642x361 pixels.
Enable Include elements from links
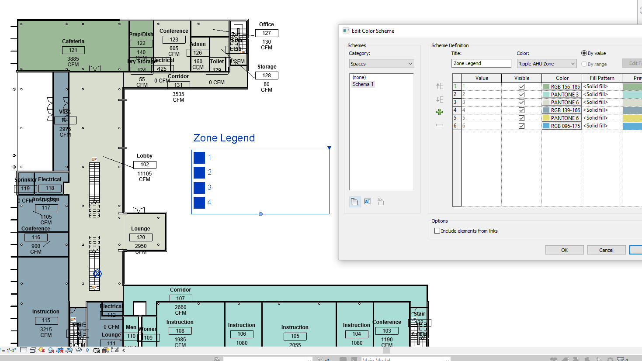click(437, 230)
